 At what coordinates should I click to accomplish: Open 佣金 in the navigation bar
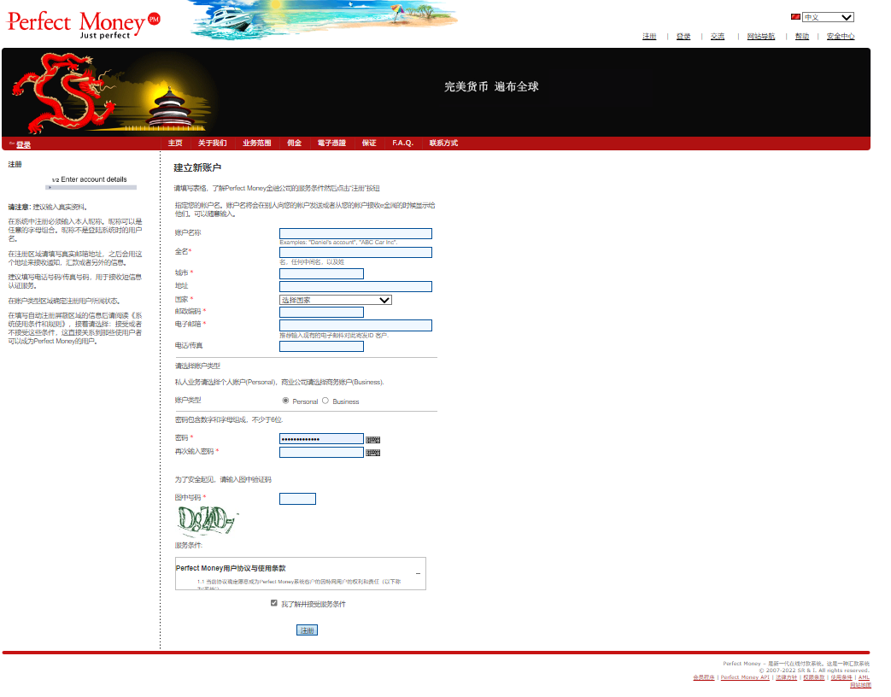(295, 143)
